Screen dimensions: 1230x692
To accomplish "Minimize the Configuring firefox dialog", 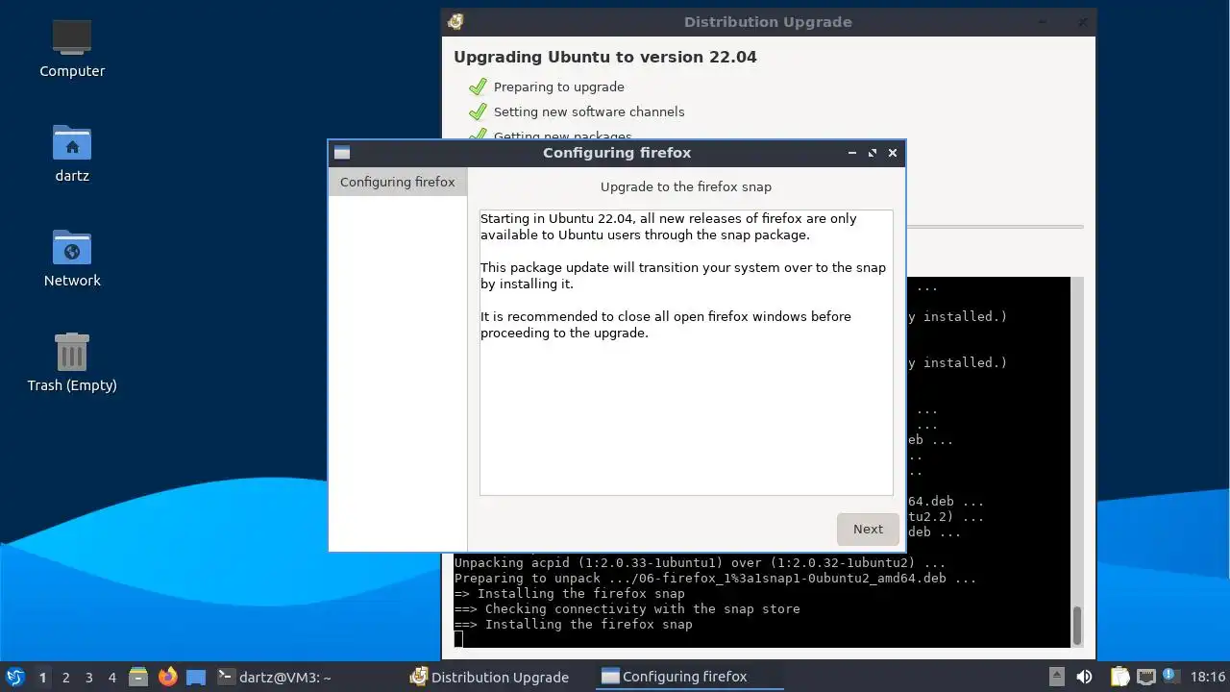I will tap(852, 153).
